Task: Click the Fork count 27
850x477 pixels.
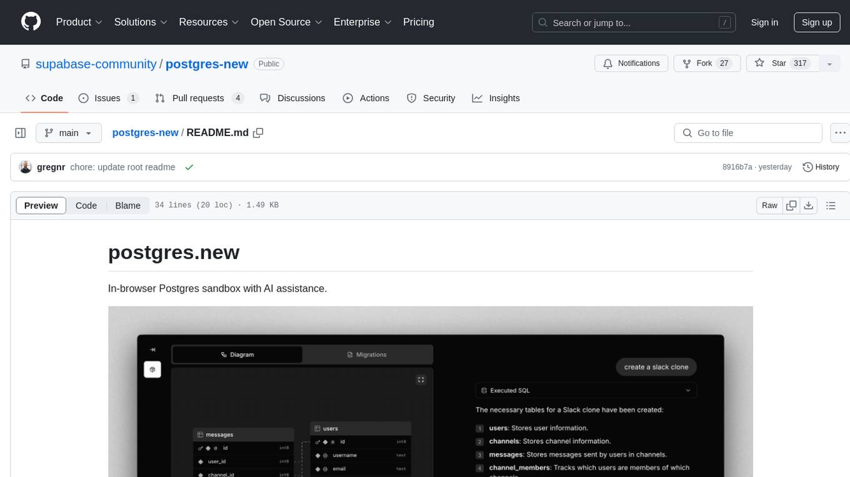Action: (x=724, y=64)
